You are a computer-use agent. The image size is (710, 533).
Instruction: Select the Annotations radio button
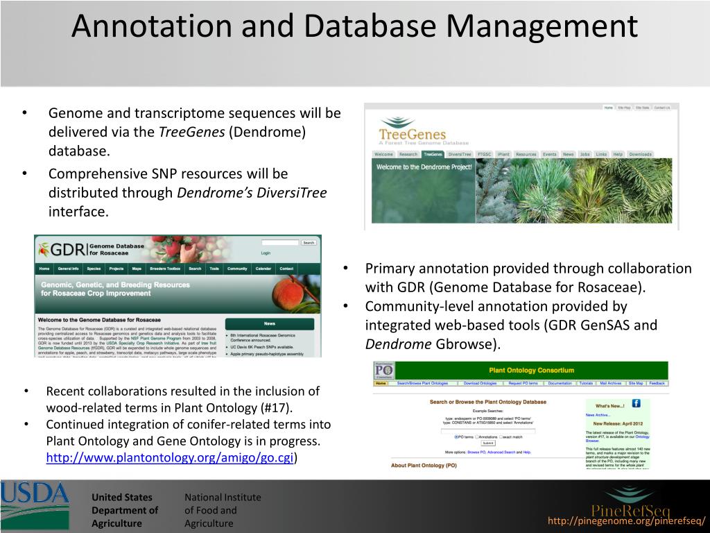477,437
